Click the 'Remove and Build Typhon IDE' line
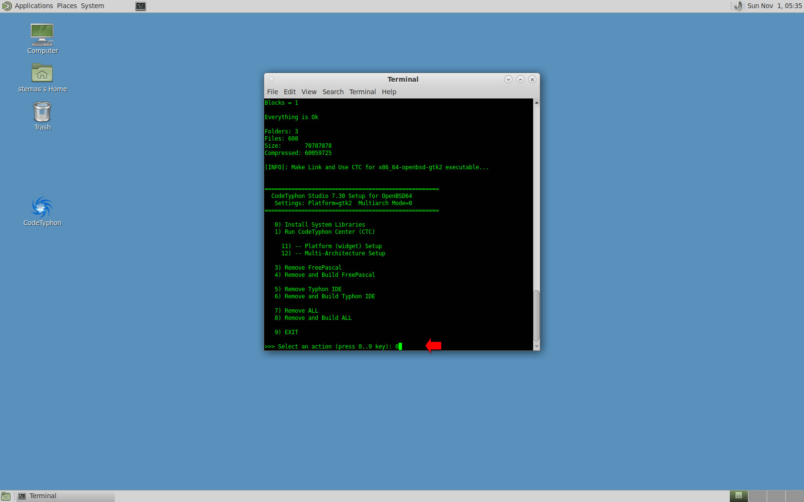804x502 pixels. 325,296
